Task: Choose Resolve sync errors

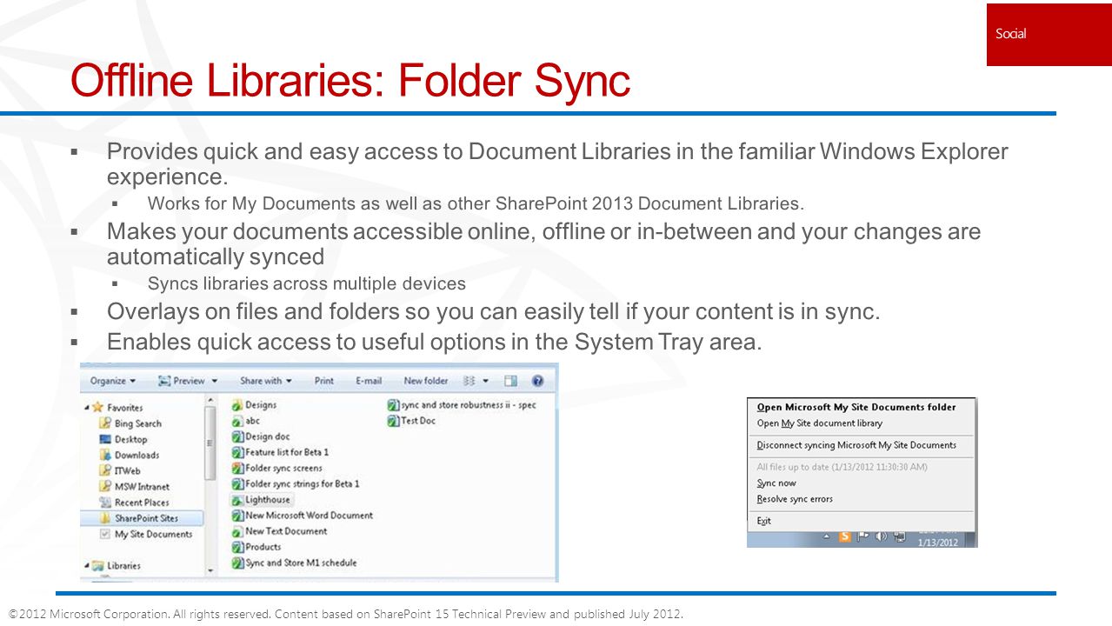Action: tap(795, 499)
